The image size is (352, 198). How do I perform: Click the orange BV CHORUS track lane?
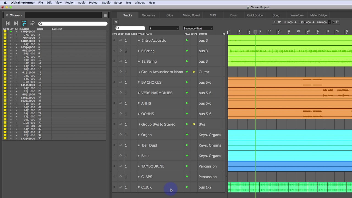point(290,82)
